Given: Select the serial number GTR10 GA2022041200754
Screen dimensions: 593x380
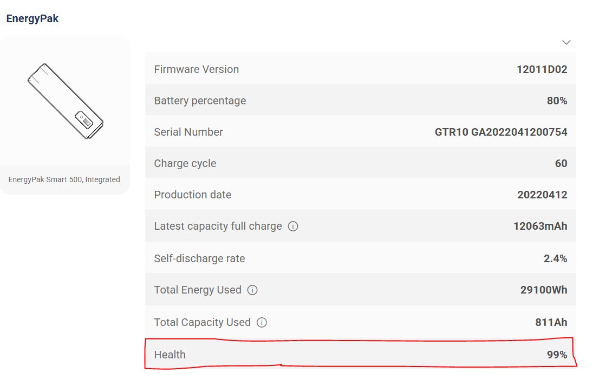Looking at the screenshot, I should click(501, 132).
